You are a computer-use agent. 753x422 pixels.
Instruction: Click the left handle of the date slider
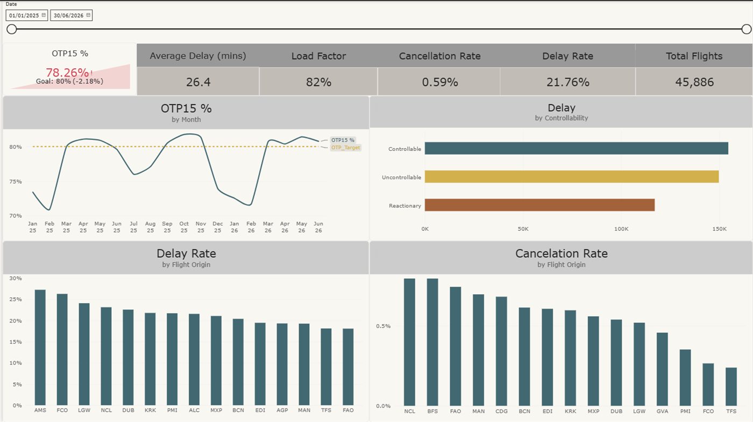[x=12, y=29]
